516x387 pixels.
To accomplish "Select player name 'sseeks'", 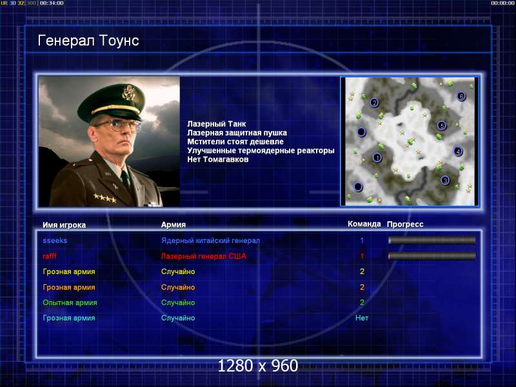I will tap(55, 241).
